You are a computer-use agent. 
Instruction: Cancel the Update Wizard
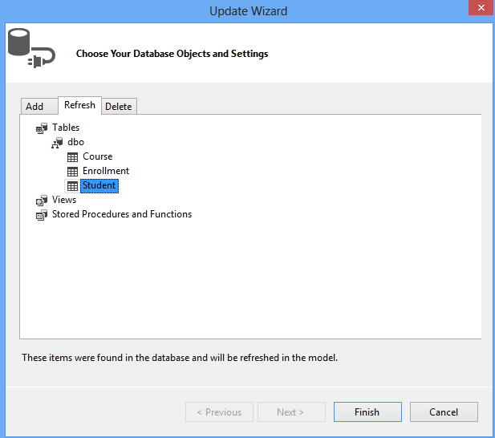tap(444, 412)
